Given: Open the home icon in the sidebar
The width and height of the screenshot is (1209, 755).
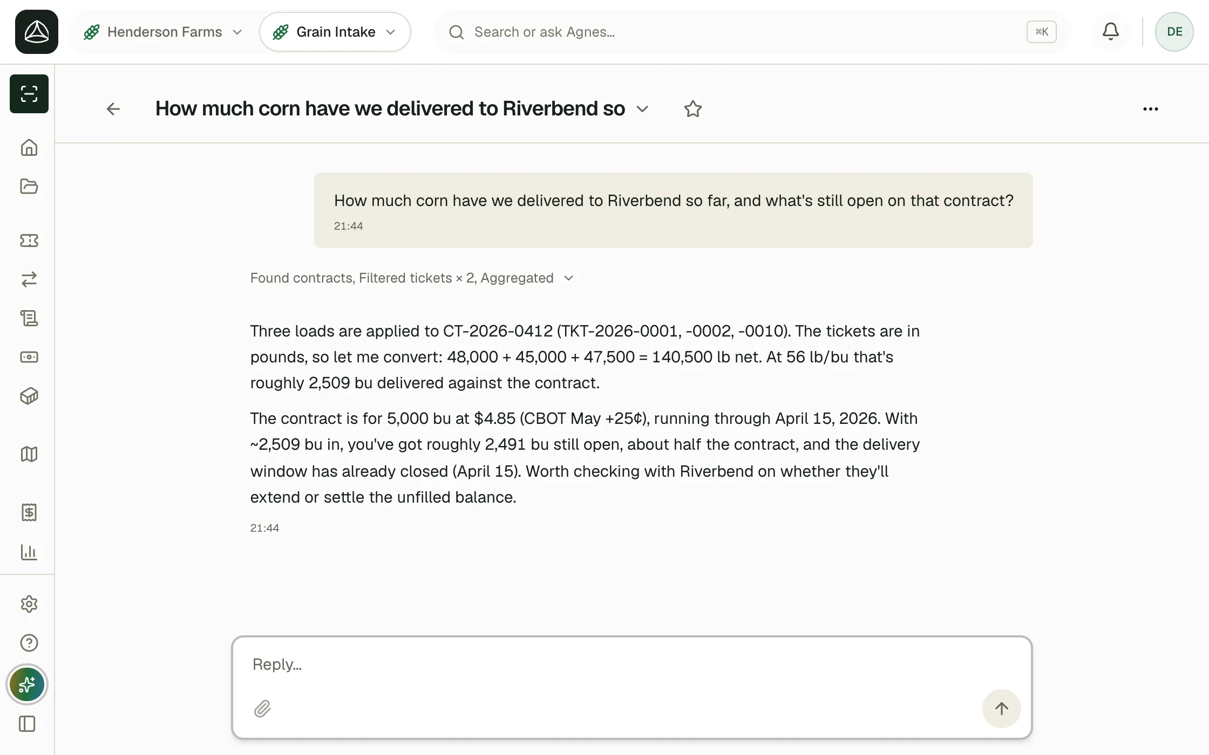Looking at the screenshot, I should (x=29, y=148).
